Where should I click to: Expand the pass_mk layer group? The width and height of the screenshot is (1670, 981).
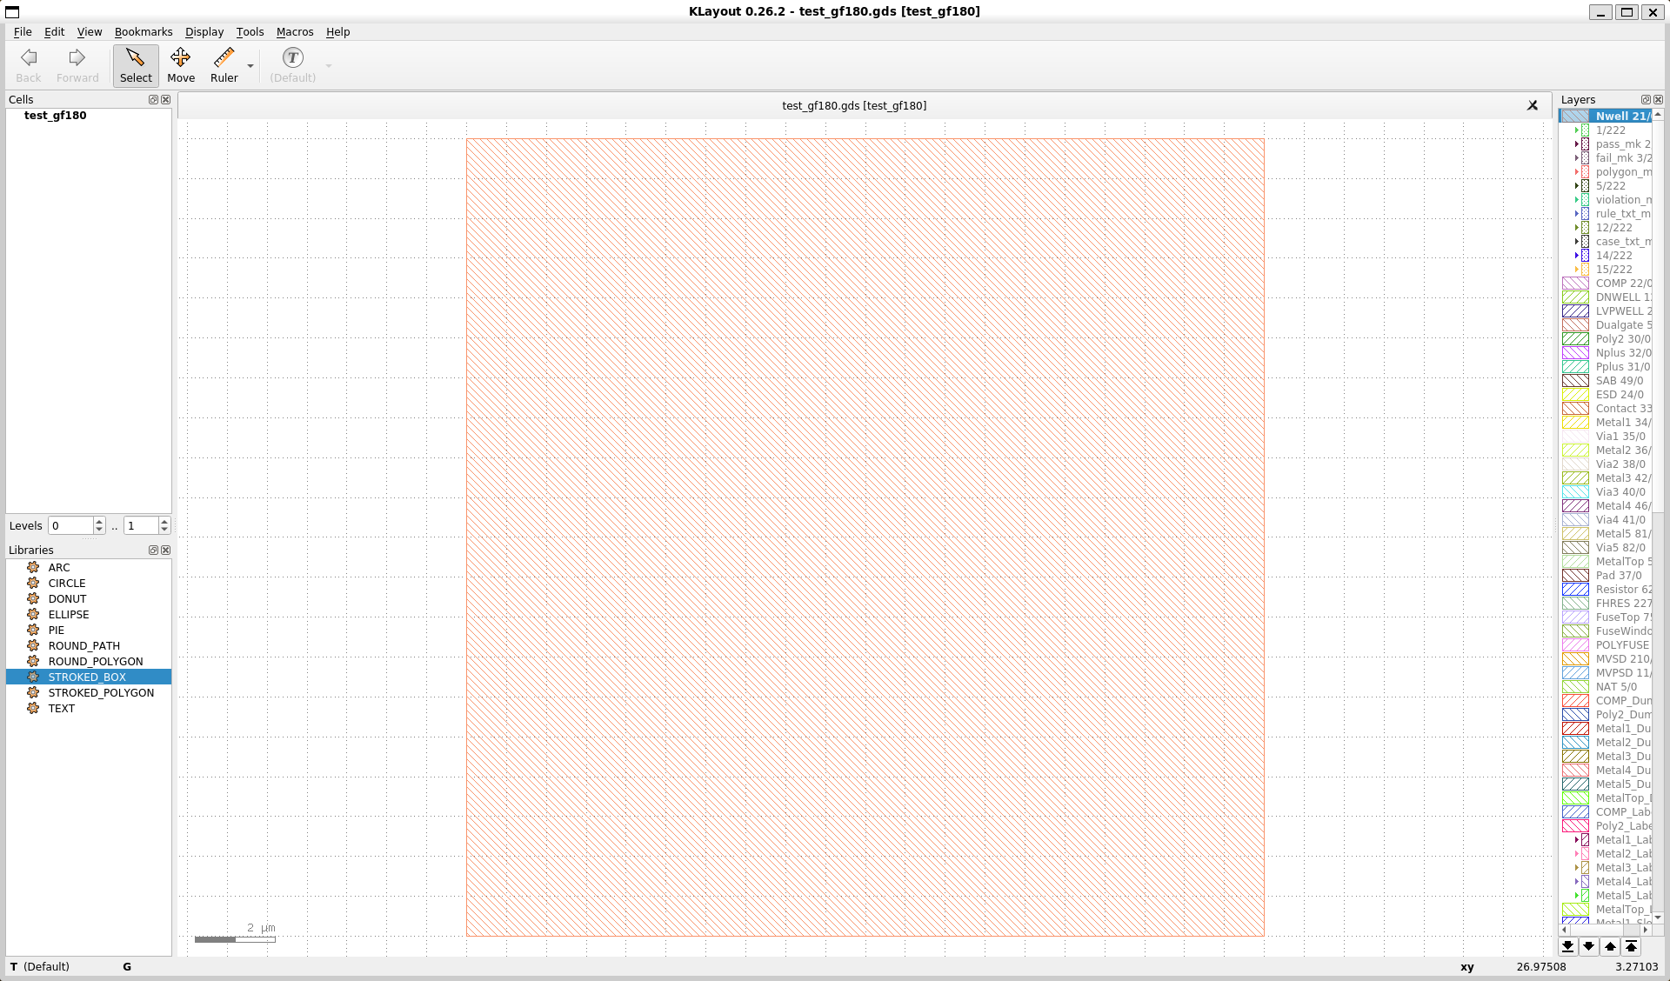(x=1576, y=144)
